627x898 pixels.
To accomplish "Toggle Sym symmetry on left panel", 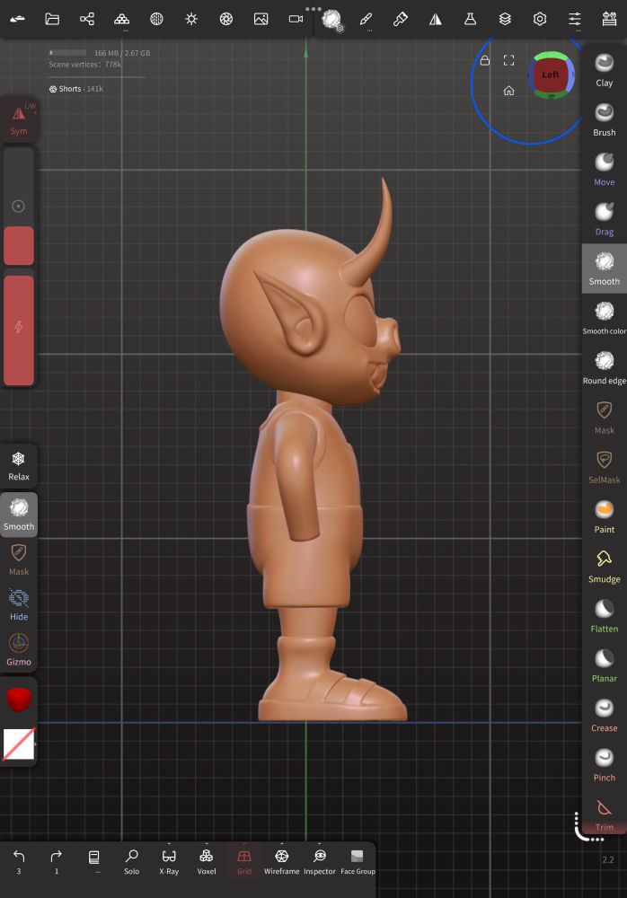I will point(19,119).
